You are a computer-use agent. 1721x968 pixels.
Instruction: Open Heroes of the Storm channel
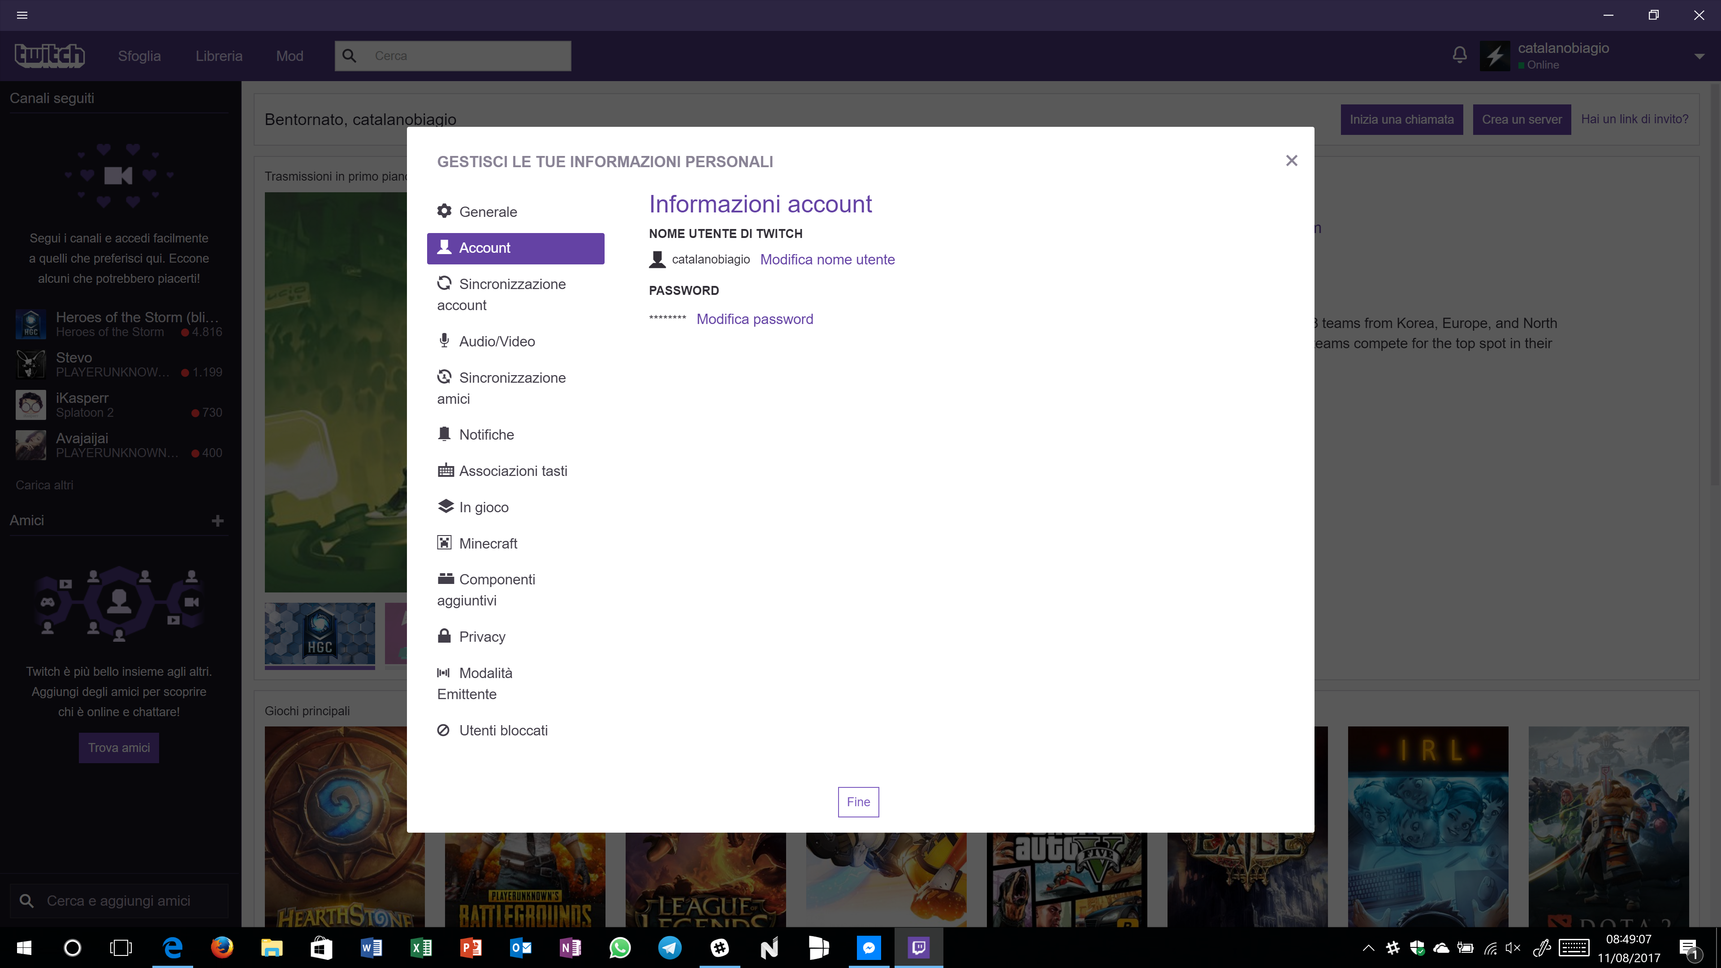(119, 324)
